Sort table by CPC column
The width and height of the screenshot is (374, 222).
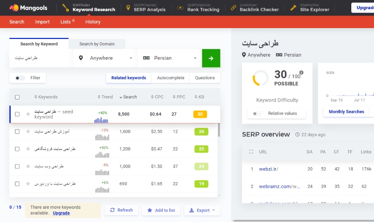point(157,97)
